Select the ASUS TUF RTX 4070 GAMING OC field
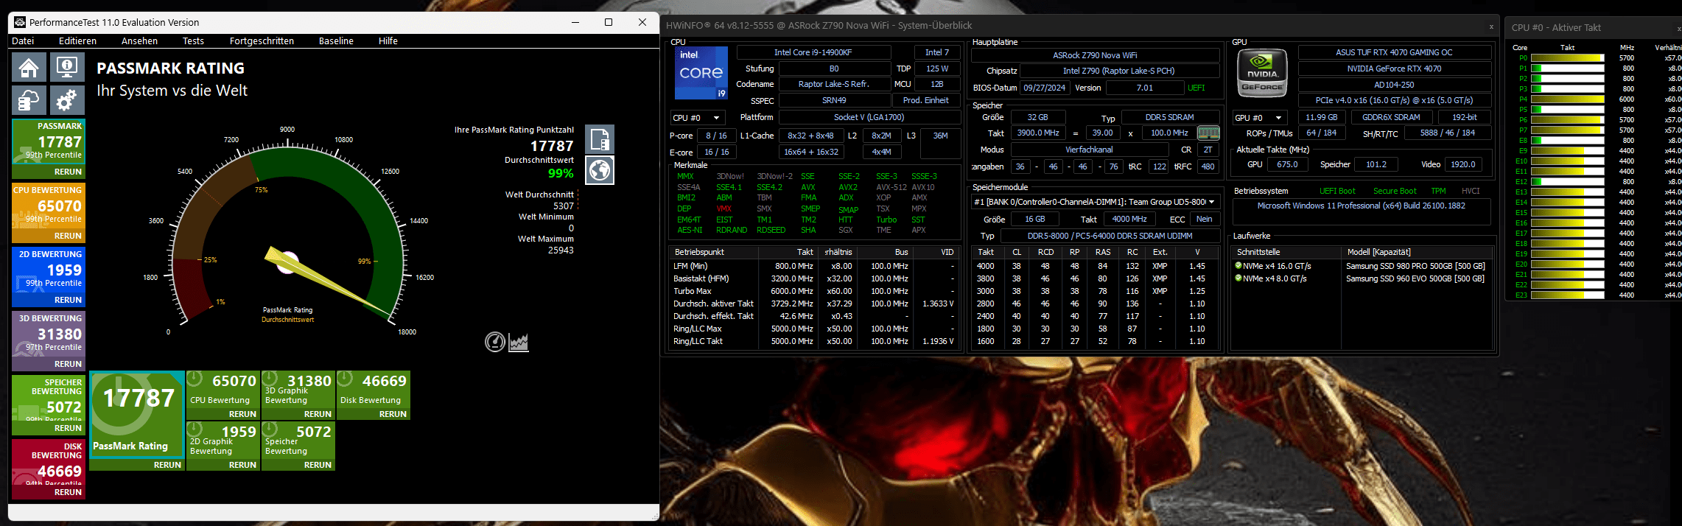Viewport: 1682px width, 526px height. [1394, 52]
